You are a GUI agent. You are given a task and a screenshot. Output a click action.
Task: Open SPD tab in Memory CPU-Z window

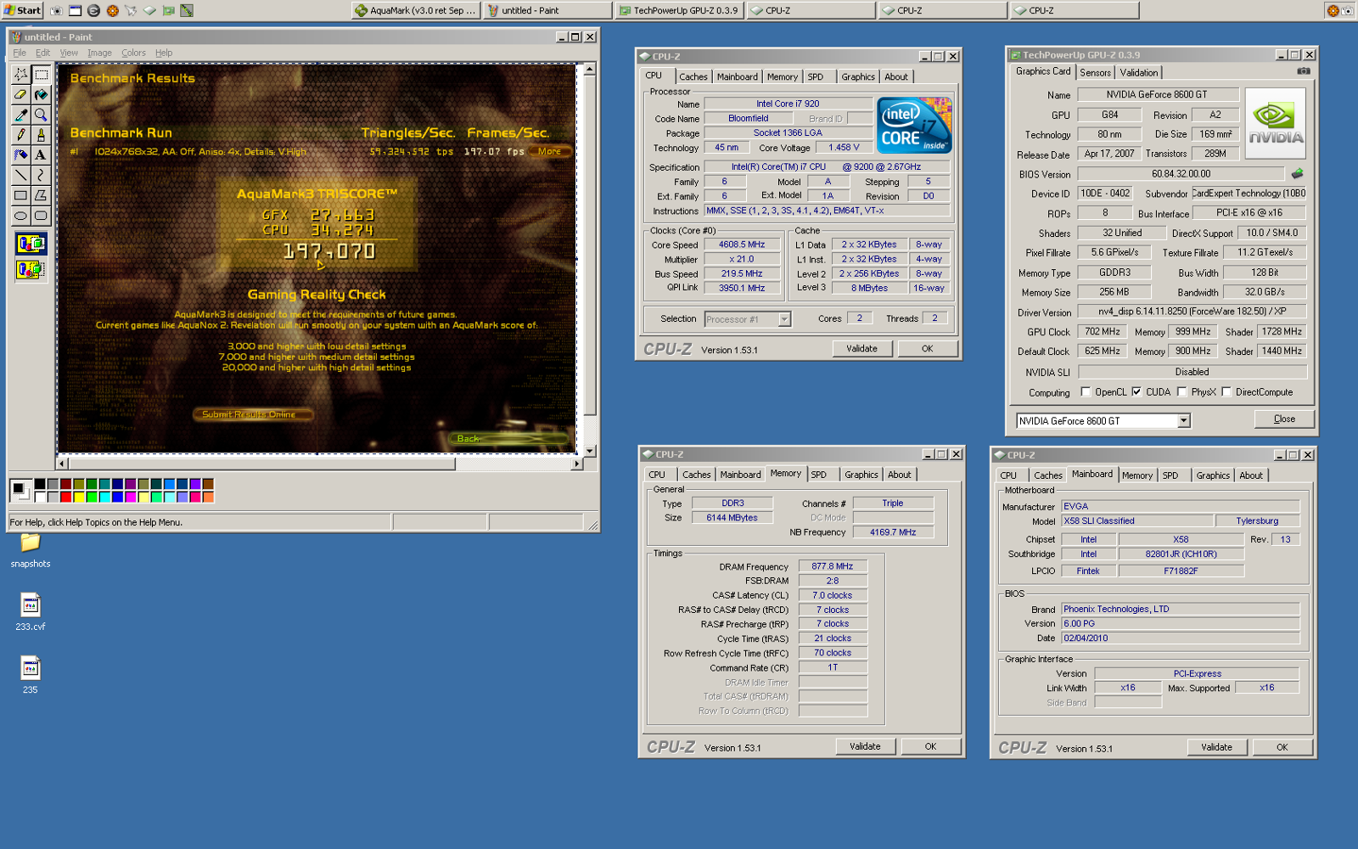click(x=818, y=475)
